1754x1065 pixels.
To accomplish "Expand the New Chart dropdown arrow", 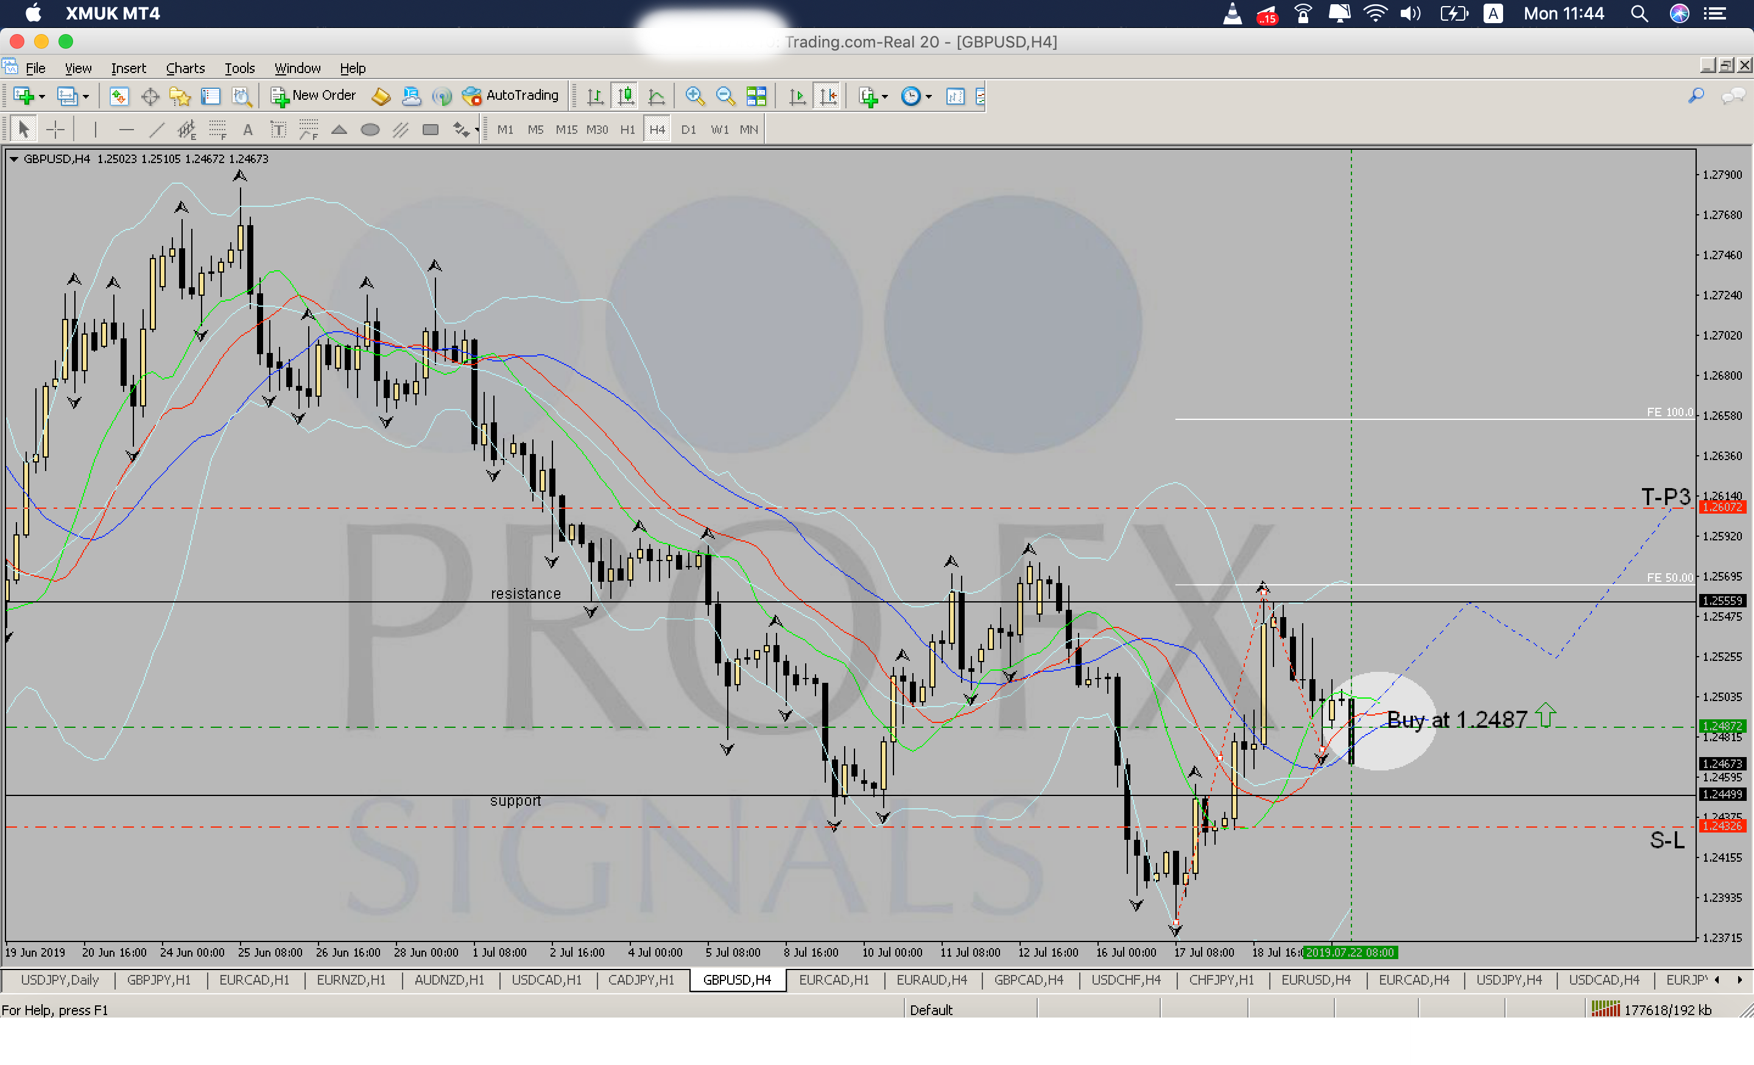I will [42, 96].
